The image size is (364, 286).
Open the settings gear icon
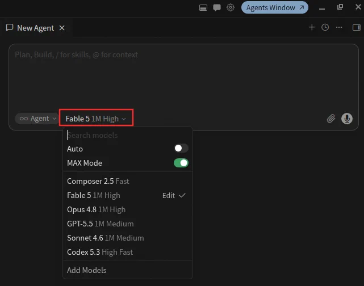coord(231,7)
